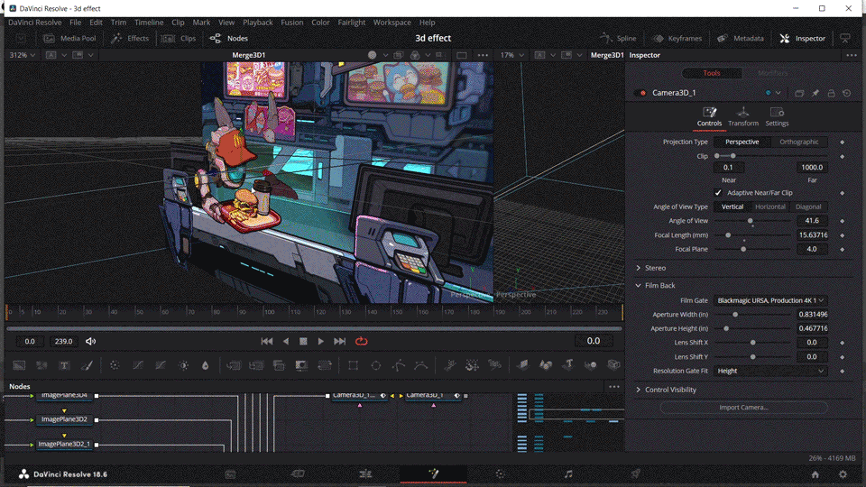Viewport: 866px width, 487px height.
Task: Disable the Camera3D_1 node enable switch
Action: [x=642, y=93]
